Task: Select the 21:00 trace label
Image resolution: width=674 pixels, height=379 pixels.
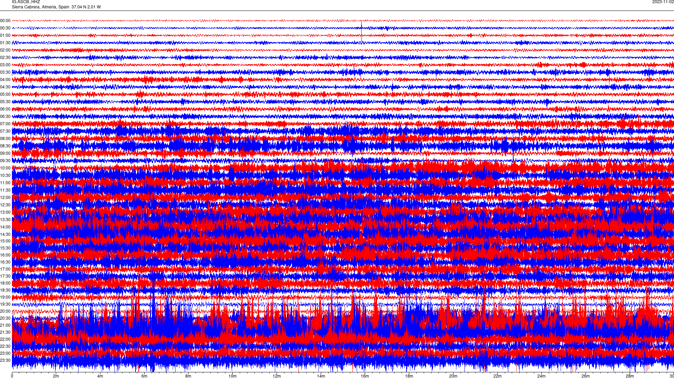Action: tap(5, 325)
